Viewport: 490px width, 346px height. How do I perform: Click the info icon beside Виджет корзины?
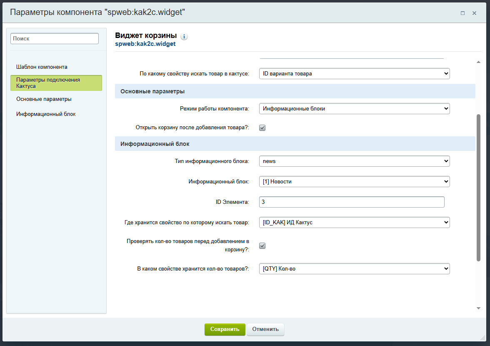(184, 37)
